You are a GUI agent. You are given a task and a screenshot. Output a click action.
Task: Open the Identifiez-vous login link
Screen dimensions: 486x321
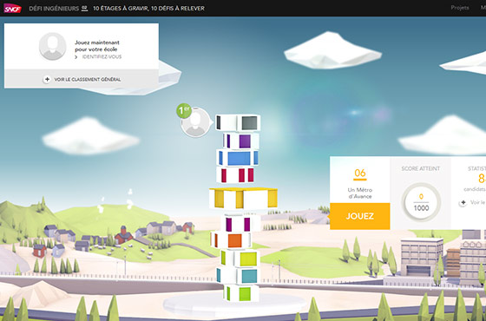(102, 57)
